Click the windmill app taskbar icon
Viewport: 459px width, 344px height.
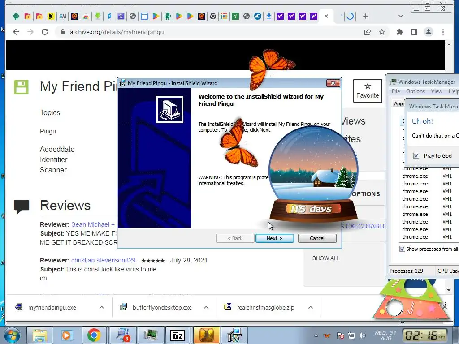(x=206, y=335)
